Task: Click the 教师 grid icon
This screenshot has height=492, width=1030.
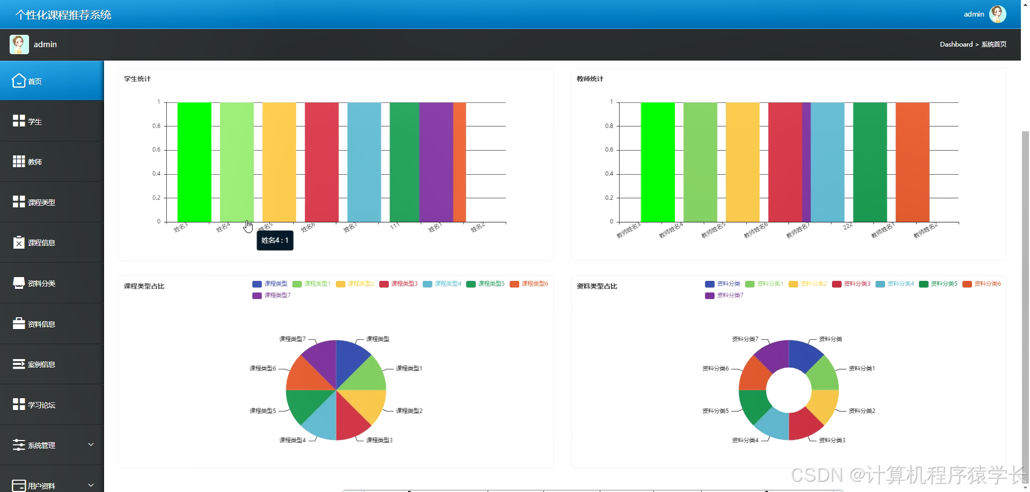Action: 19,161
